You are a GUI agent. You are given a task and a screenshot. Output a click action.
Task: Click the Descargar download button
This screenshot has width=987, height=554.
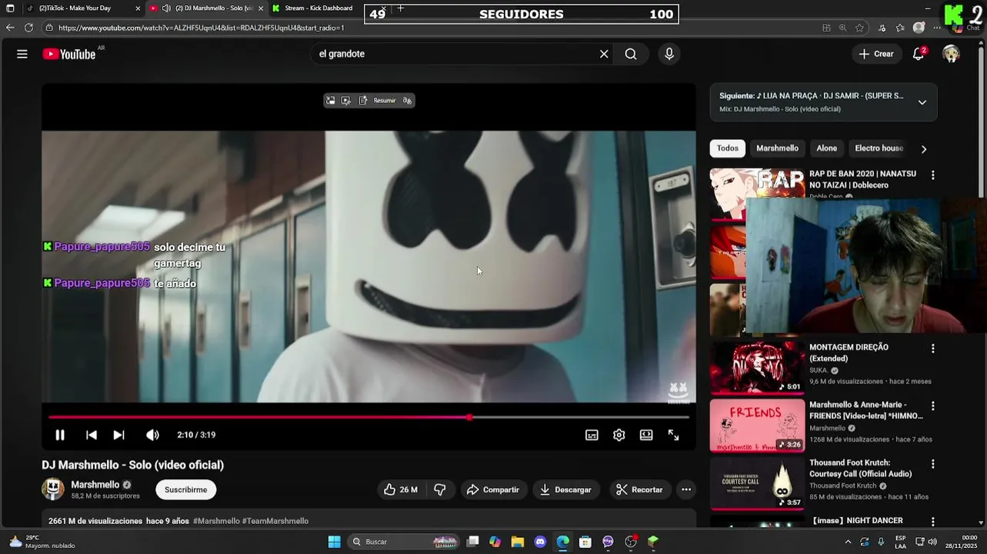pos(566,489)
